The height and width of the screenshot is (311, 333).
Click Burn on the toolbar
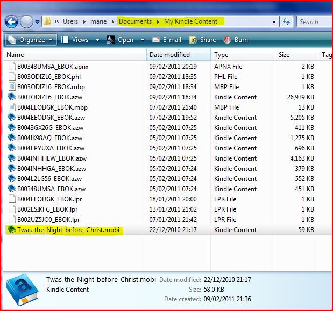pos(236,40)
